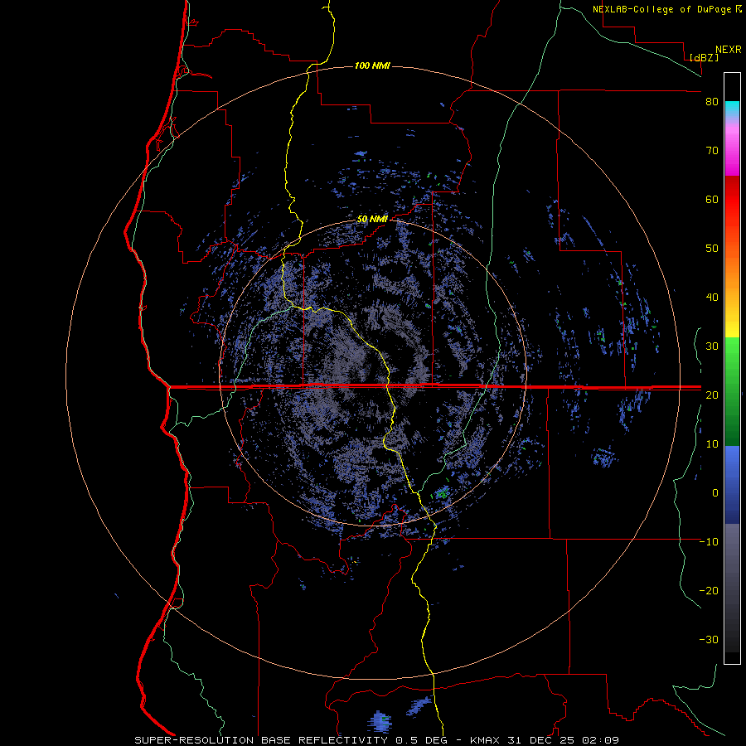Screen dimensions: 746x746
Task: Click the NEXLAB-College of DuPage credit text
Action: 661,9
